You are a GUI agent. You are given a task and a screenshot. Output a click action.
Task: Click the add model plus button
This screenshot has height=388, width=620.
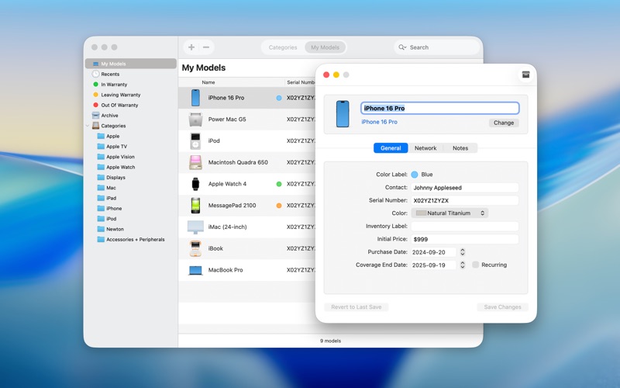tap(191, 47)
